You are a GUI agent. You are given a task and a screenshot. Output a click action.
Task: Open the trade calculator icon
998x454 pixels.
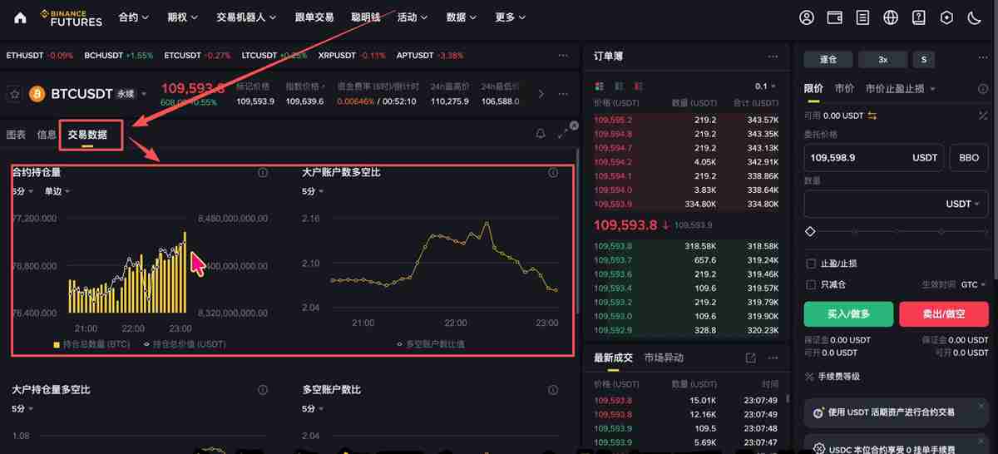click(x=983, y=115)
